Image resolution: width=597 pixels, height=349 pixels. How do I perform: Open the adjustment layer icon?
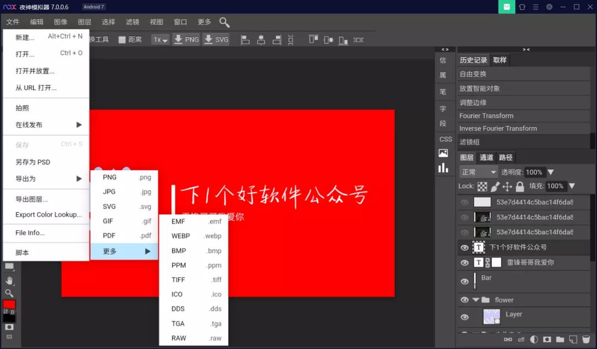(x=533, y=340)
